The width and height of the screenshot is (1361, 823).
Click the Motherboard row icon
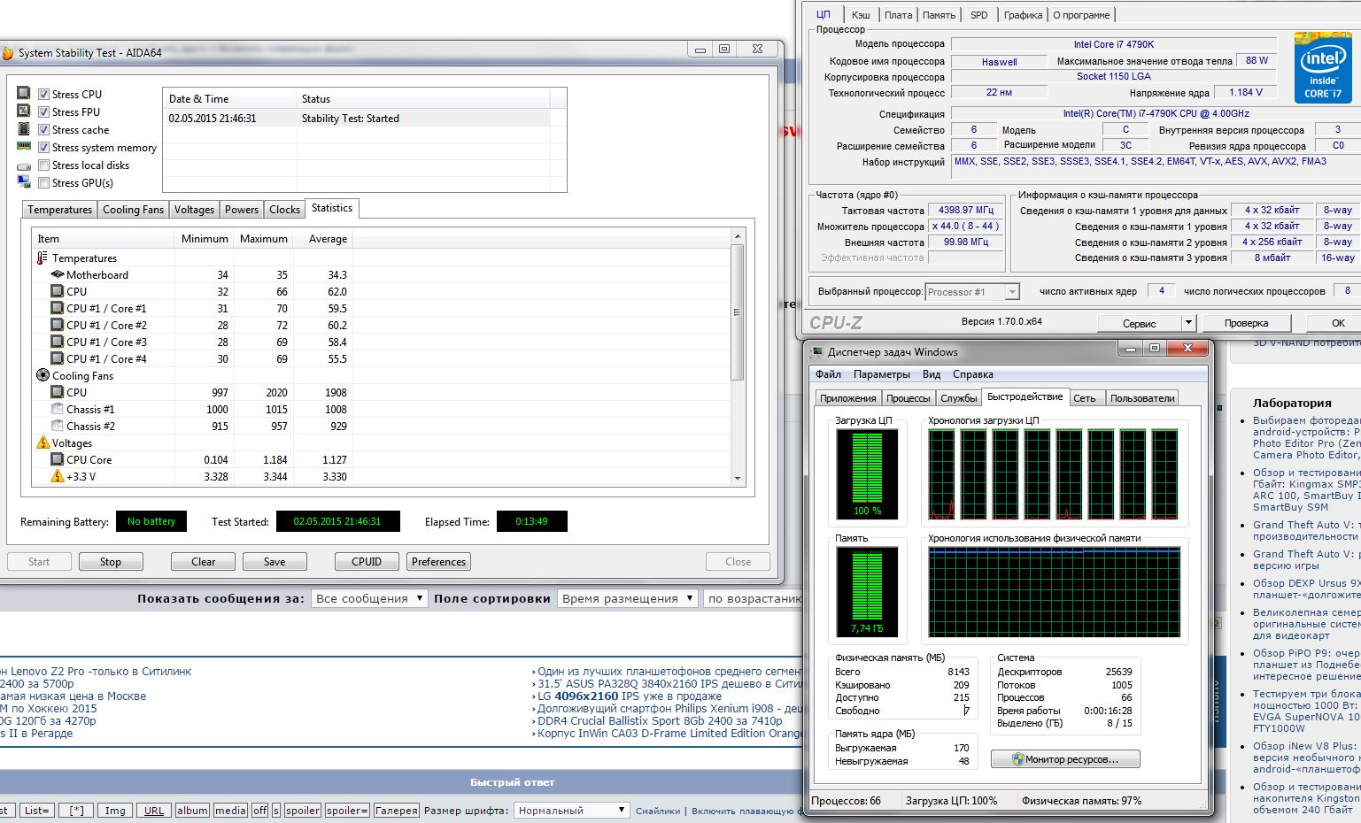tap(58, 274)
